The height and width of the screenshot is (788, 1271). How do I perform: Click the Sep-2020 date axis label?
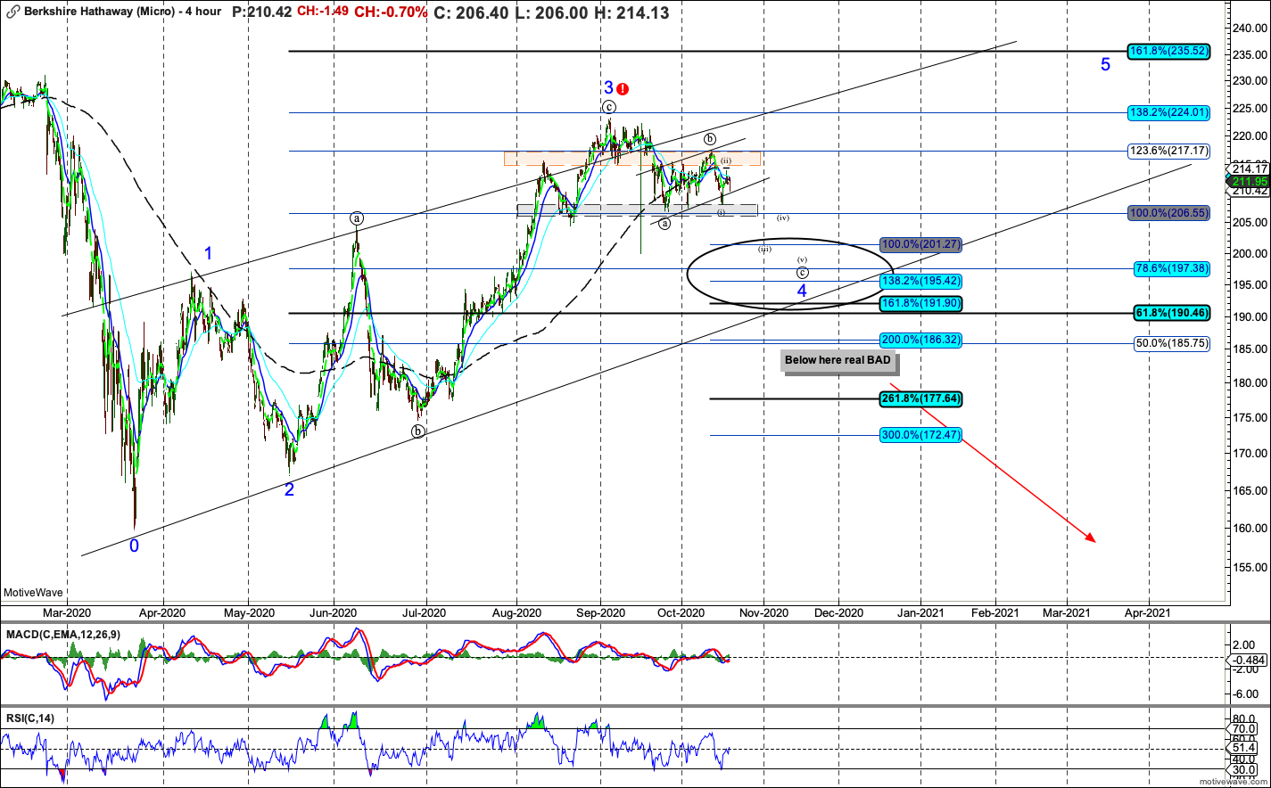600,613
